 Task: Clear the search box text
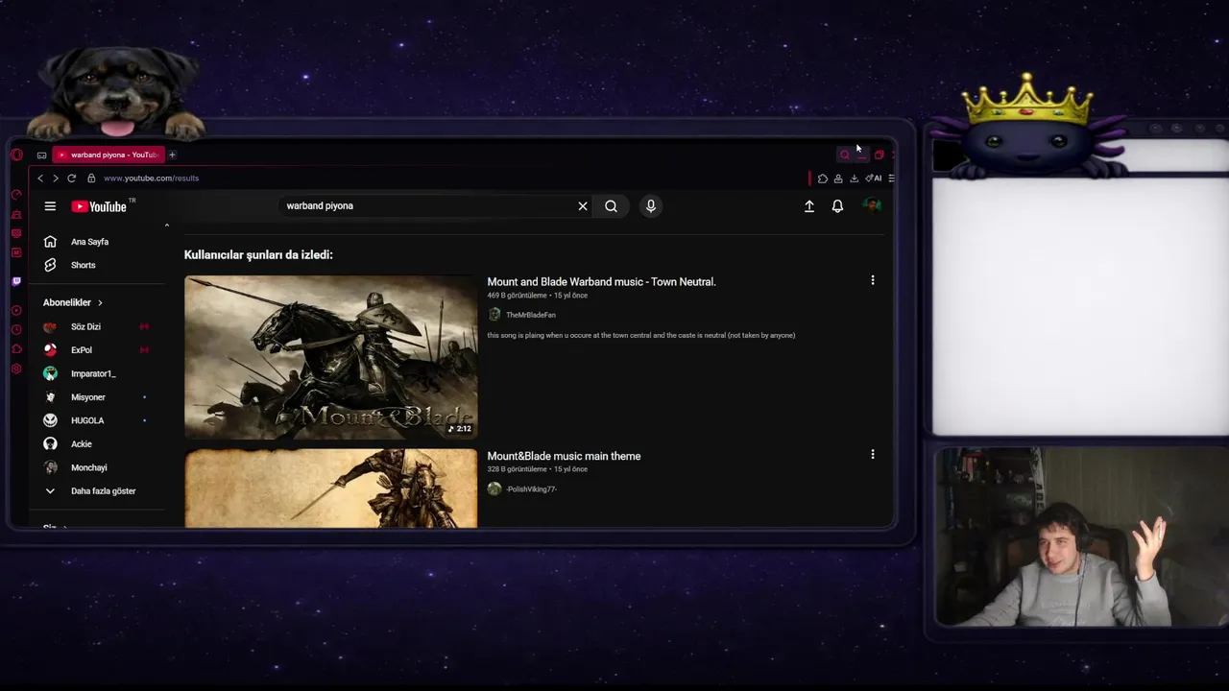pos(583,206)
